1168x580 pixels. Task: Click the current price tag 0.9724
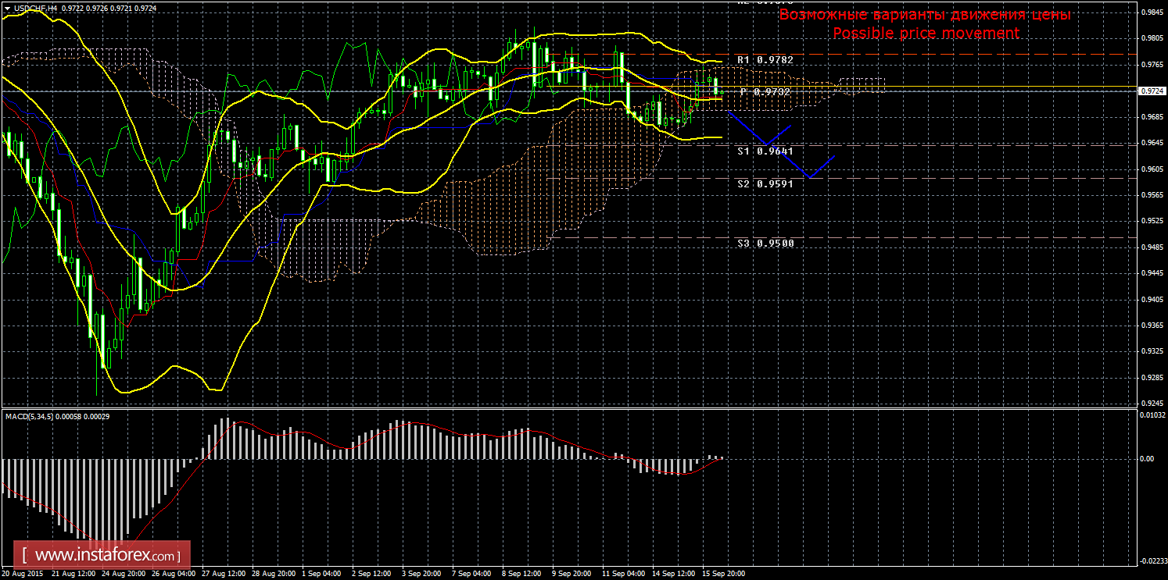click(1152, 91)
